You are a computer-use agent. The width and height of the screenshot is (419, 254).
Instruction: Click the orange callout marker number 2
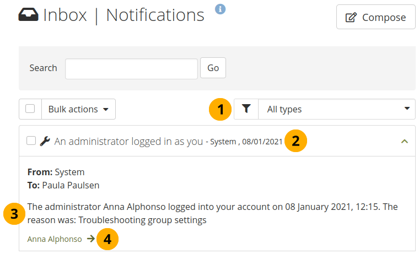296,141
